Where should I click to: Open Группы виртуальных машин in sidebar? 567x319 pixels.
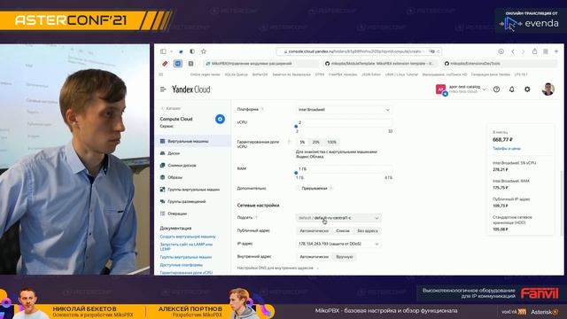pyautogui.click(x=193, y=189)
